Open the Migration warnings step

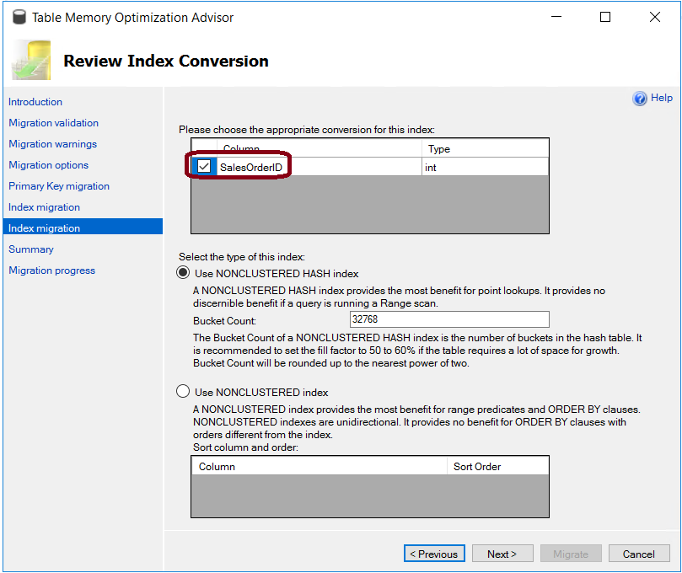click(x=52, y=144)
